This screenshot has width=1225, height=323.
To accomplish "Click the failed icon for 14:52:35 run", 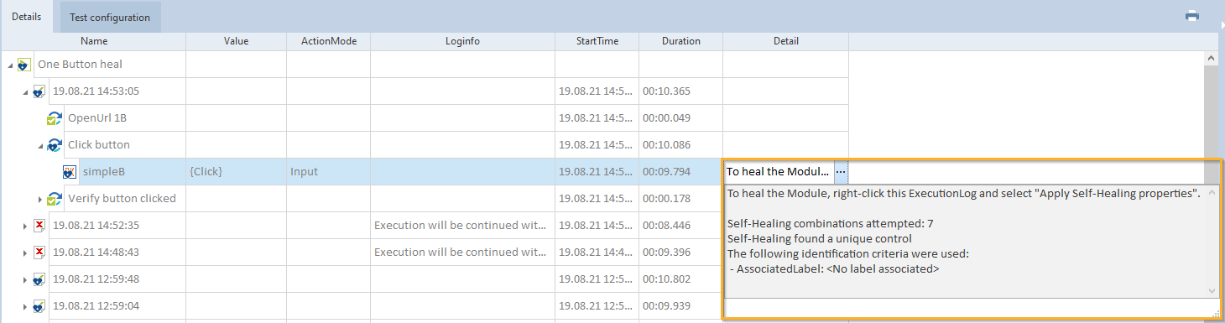I will (39, 226).
